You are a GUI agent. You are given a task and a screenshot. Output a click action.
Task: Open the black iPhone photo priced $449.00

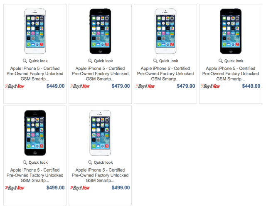click(x=231, y=32)
